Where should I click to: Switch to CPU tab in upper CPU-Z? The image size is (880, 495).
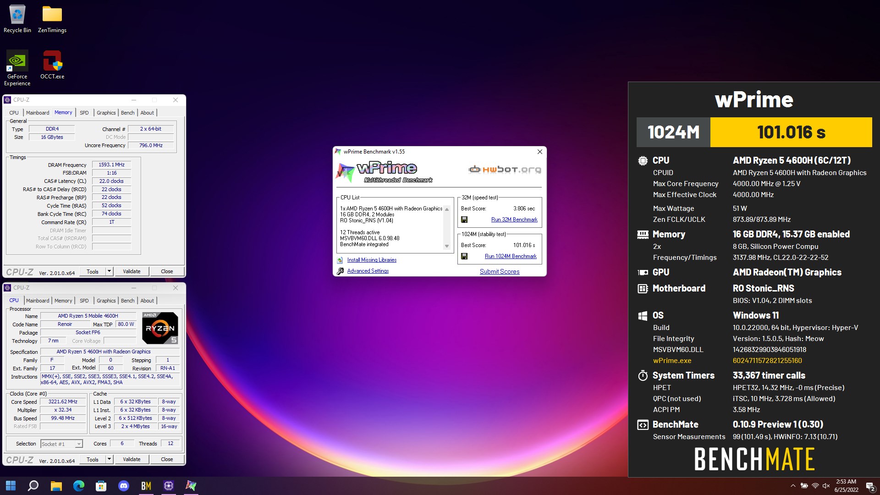(14, 113)
